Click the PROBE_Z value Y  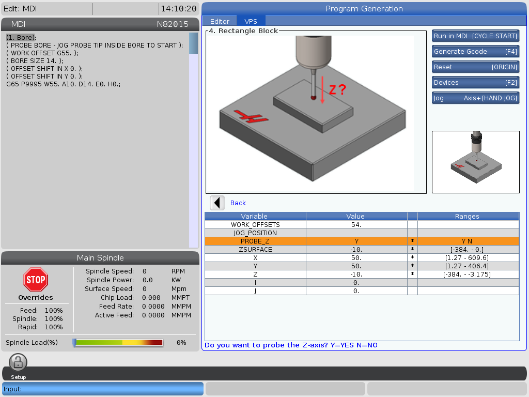coord(356,241)
